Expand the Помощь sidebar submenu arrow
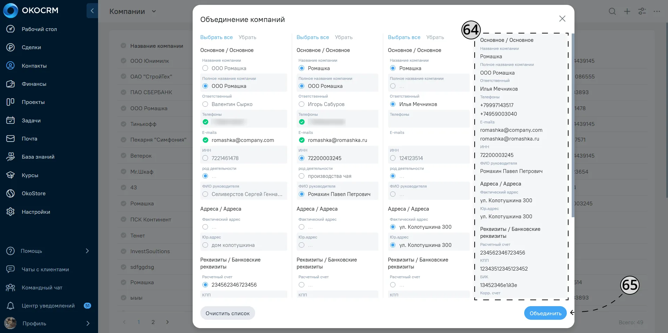The image size is (668, 333). pos(87,251)
